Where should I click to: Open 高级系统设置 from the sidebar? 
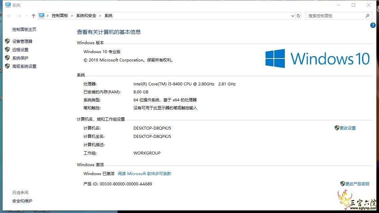click(24, 66)
